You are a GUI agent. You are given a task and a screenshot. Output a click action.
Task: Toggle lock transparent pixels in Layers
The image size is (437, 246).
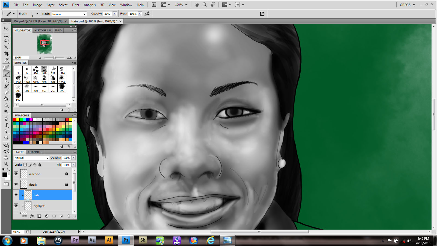(25, 165)
